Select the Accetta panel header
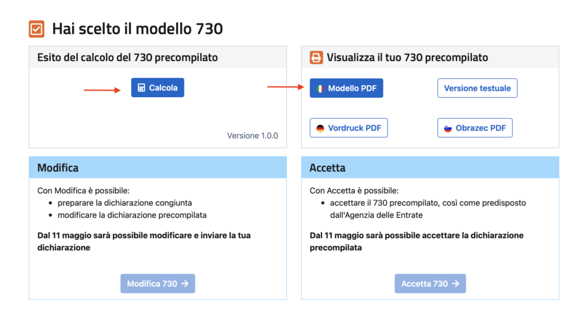The height and width of the screenshot is (309, 585). [x=430, y=167]
